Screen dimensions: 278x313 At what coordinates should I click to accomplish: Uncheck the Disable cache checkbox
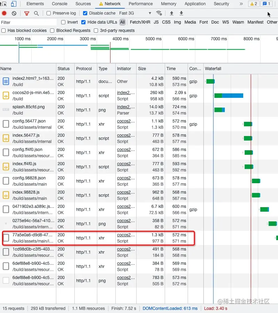(x=85, y=13)
